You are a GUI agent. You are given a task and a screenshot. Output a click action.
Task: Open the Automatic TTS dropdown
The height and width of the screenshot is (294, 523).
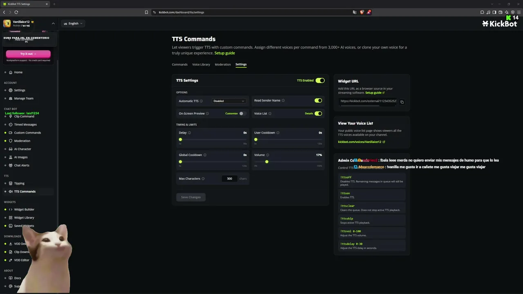click(x=229, y=101)
